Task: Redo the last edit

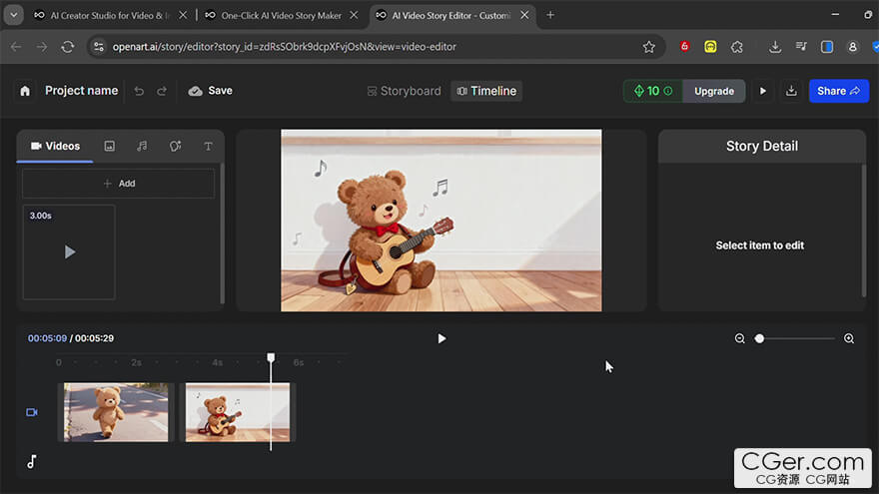Action: point(162,91)
